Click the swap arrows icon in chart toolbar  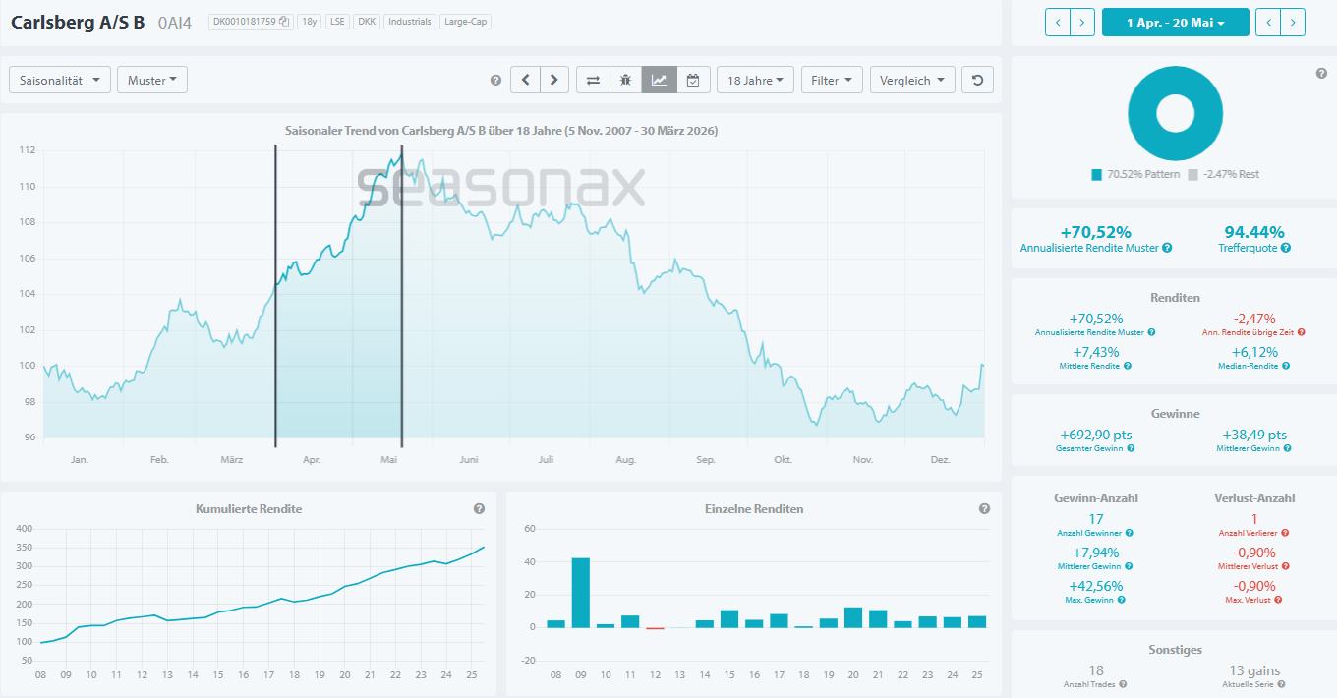click(593, 81)
